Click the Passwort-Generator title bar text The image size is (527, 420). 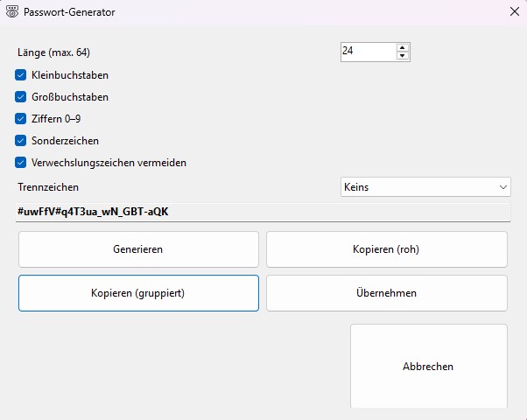pyautogui.click(x=69, y=13)
